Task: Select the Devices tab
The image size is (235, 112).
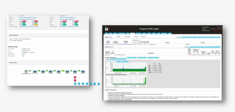Action: click(x=132, y=33)
